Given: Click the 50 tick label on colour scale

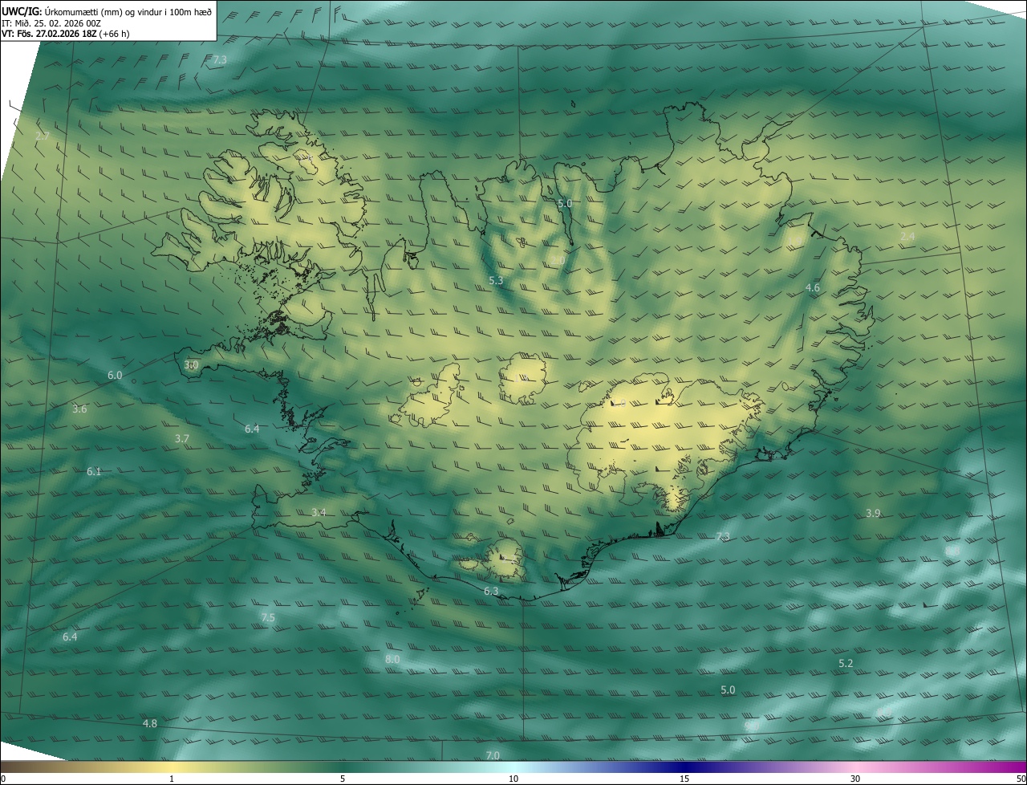Looking at the screenshot, I should coord(1020,779).
